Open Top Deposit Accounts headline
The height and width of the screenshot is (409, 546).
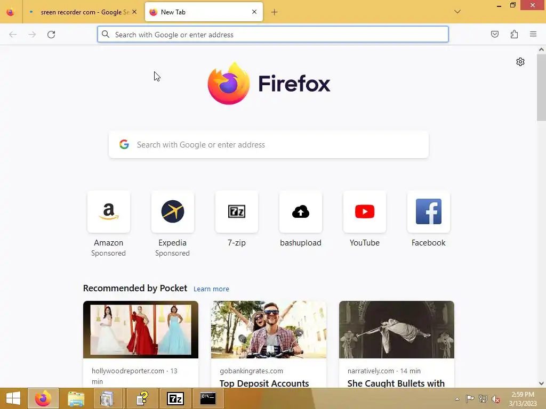[x=264, y=383]
